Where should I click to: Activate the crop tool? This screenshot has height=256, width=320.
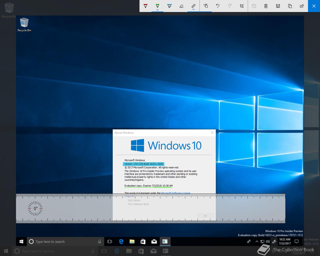tap(242, 6)
